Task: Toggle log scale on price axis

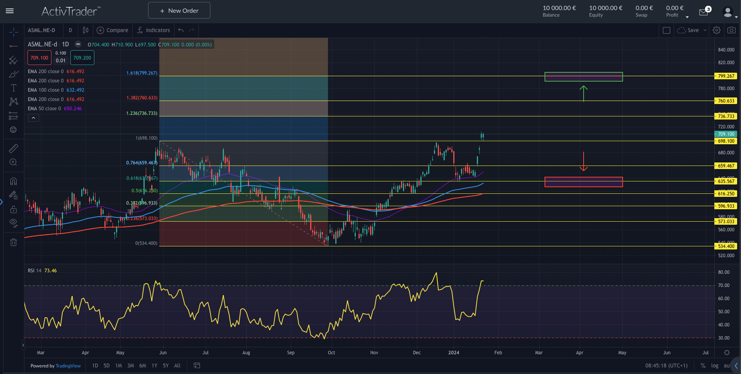Action: point(715,365)
